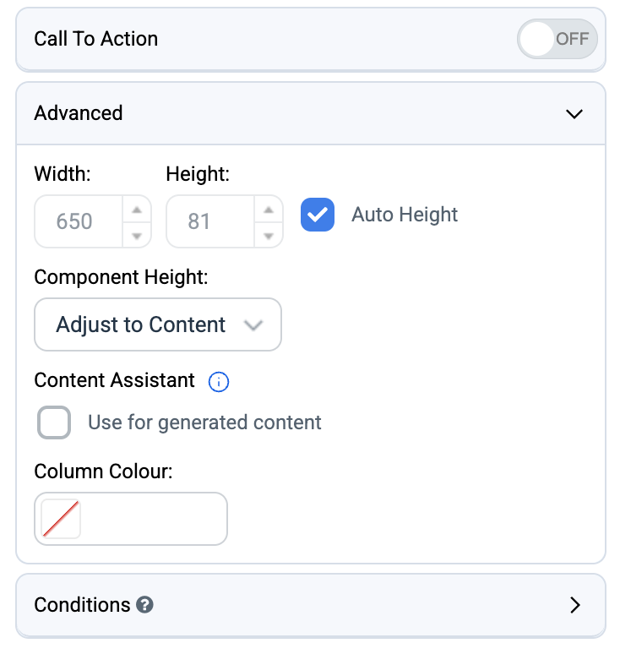Increase Width with the up arrow
This screenshot has height=654, width=620.
tap(137, 210)
